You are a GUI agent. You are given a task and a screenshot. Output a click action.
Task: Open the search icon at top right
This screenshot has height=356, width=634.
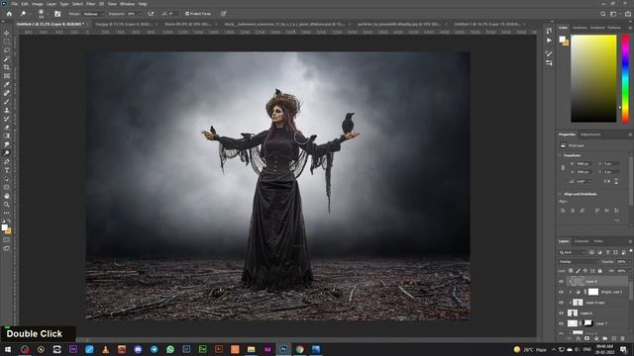(x=603, y=14)
